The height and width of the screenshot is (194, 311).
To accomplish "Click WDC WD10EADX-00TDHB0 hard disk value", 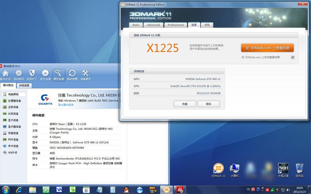I will (x=67, y=148).
